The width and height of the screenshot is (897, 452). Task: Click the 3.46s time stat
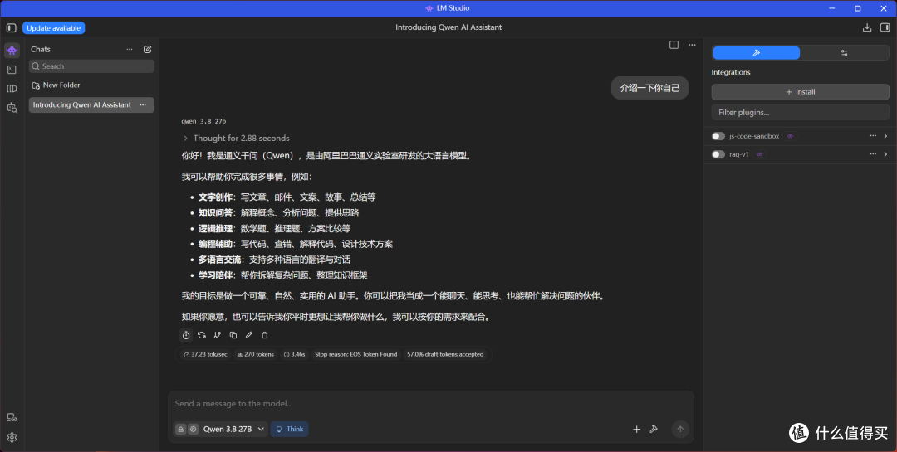[295, 355]
